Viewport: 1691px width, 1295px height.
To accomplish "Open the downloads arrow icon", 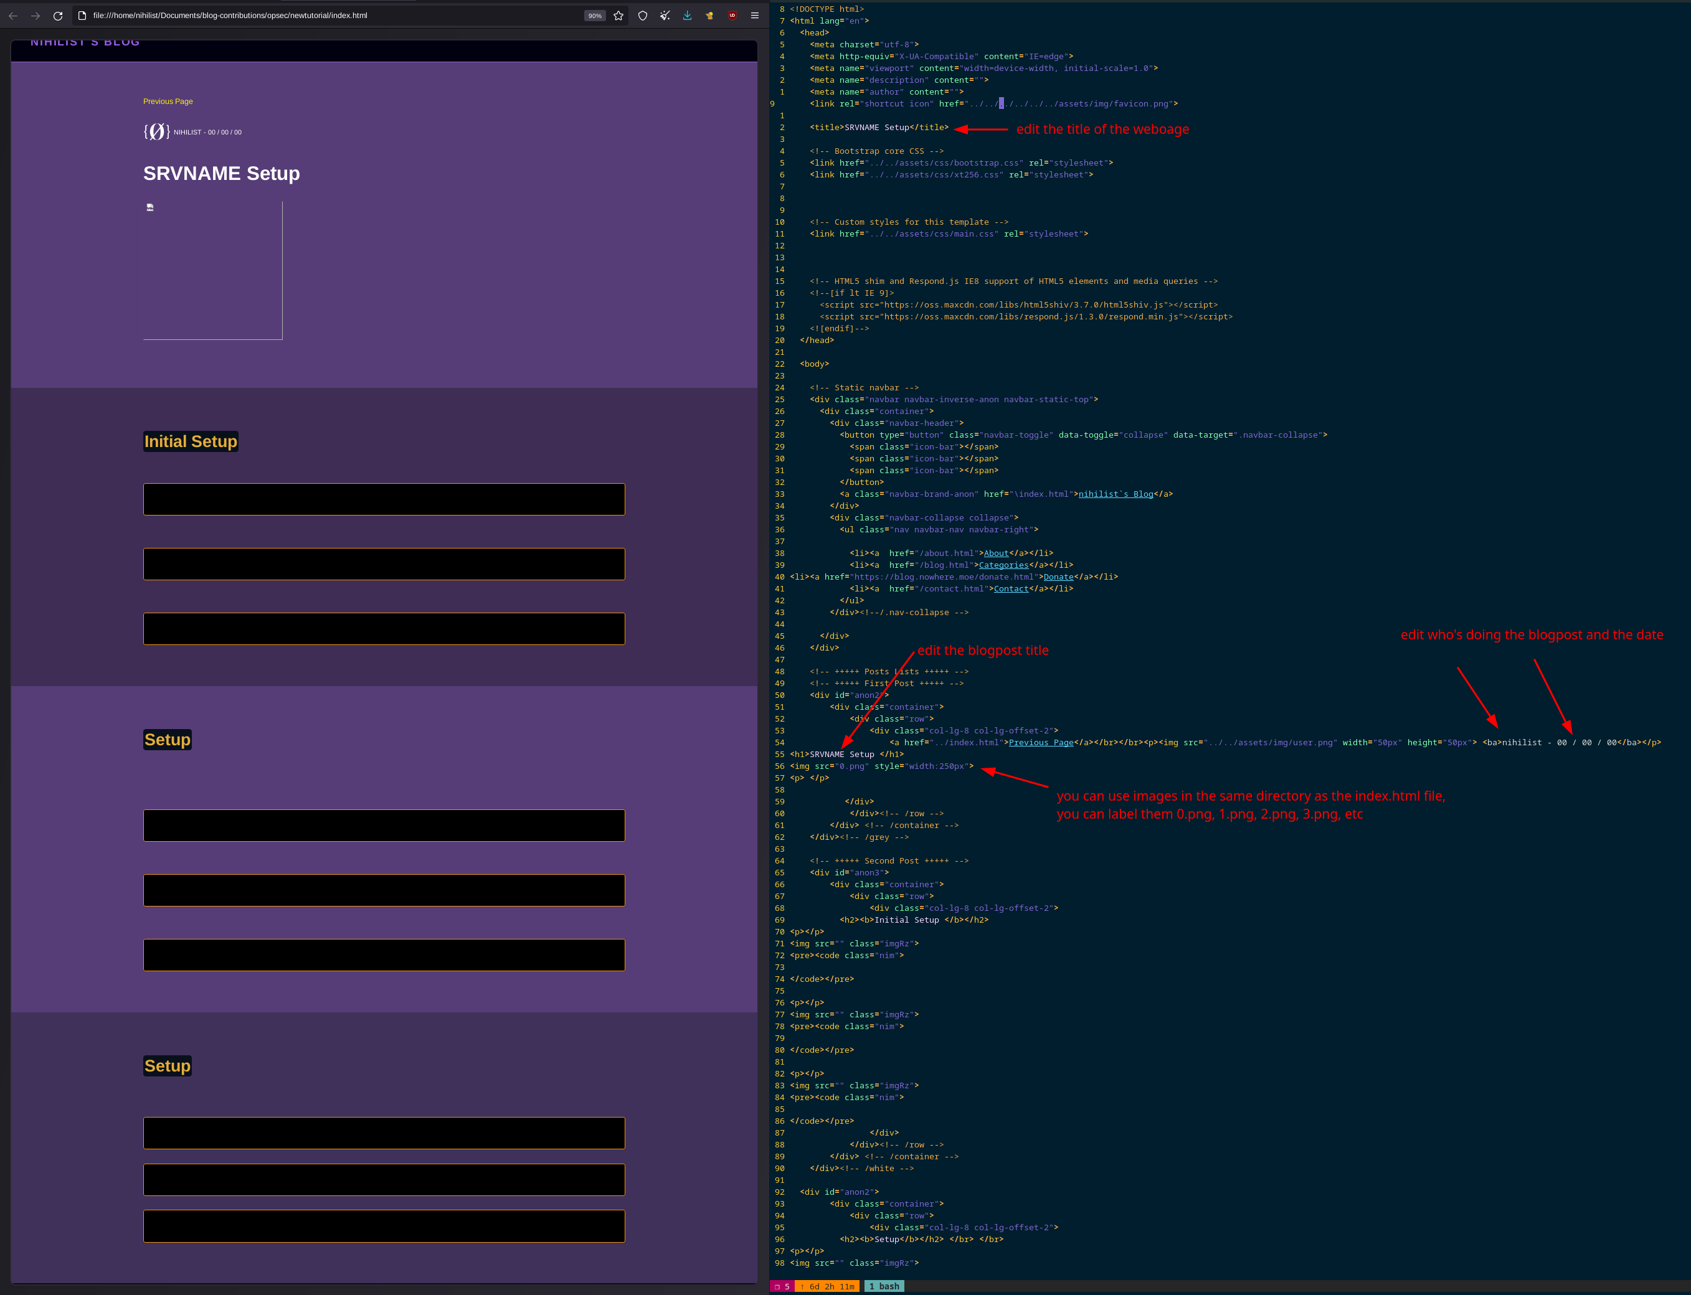I will tap(687, 16).
